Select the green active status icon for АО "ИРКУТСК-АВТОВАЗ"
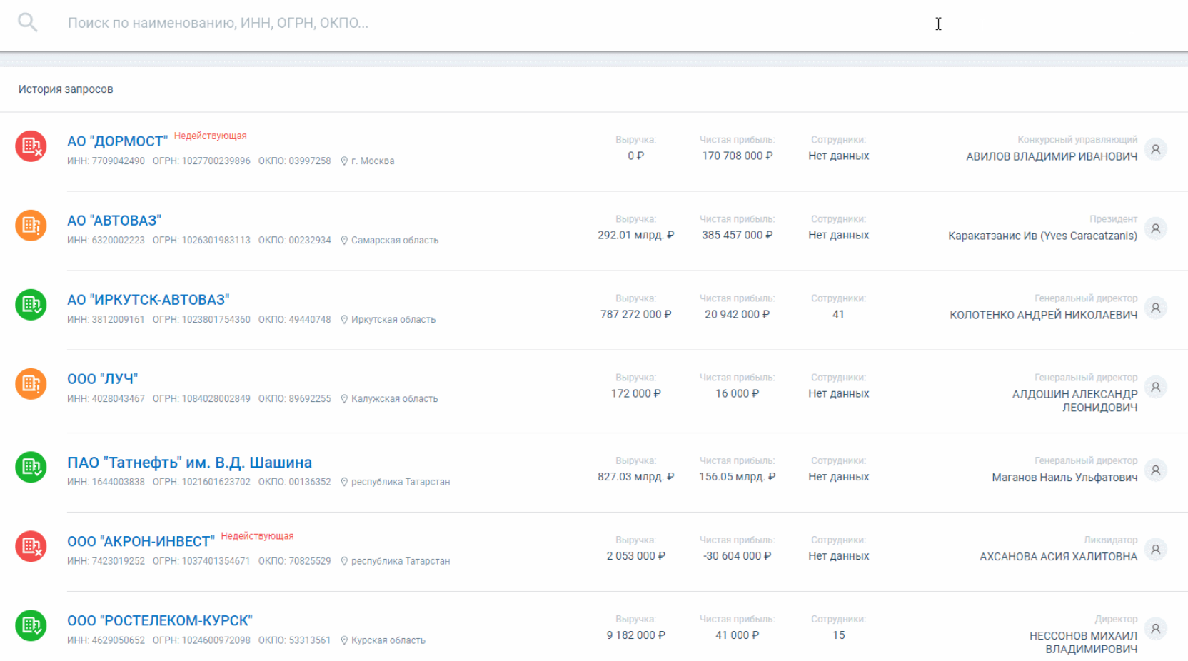The height and width of the screenshot is (661, 1188). coord(31,305)
